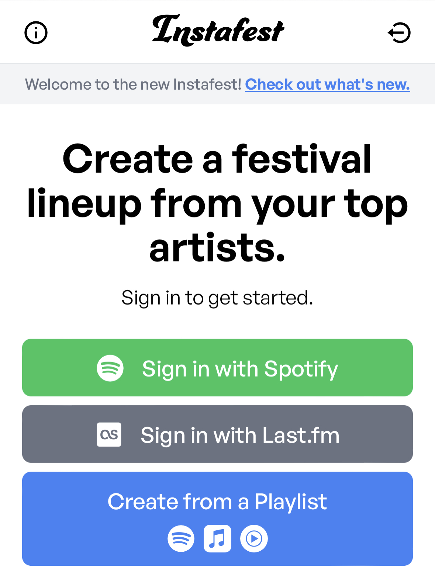Click the word "Instafest!" in the gray banner
The height and width of the screenshot is (579, 435).
pyautogui.click(x=207, y=84)
